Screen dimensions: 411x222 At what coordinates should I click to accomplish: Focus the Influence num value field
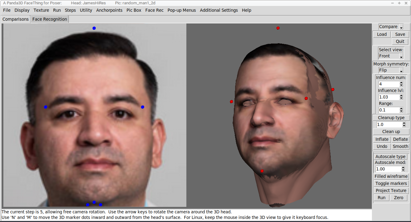[388, 84]
